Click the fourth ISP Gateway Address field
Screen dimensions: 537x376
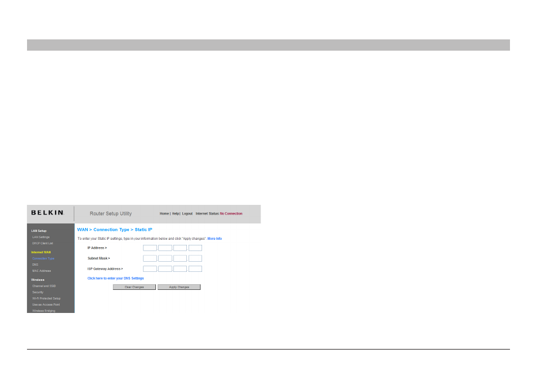[195, 269]
